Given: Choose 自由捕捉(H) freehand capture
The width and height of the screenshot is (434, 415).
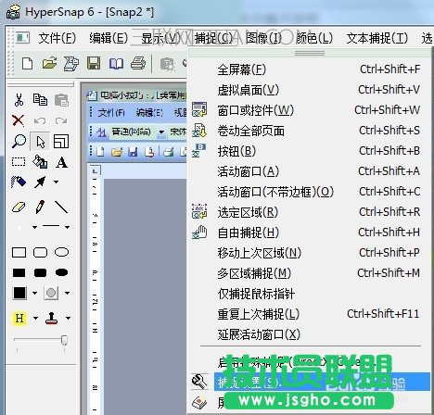Looking at the screenshot, I should 310,233.
